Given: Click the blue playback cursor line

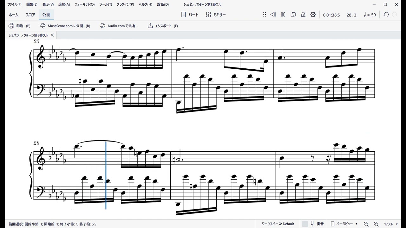Looking at the screenshot, I should (106, 175).
